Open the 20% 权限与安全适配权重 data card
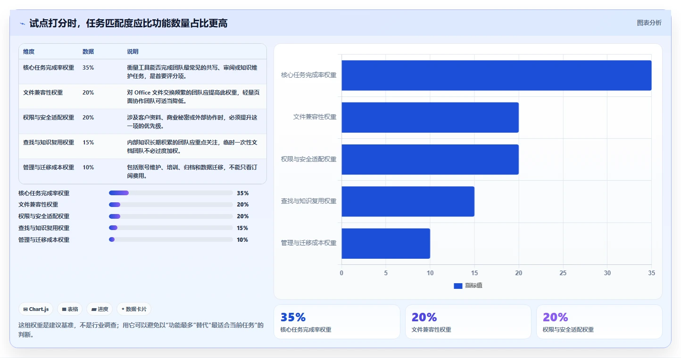This screenshot has width=681, height=358. click(599, 322)
